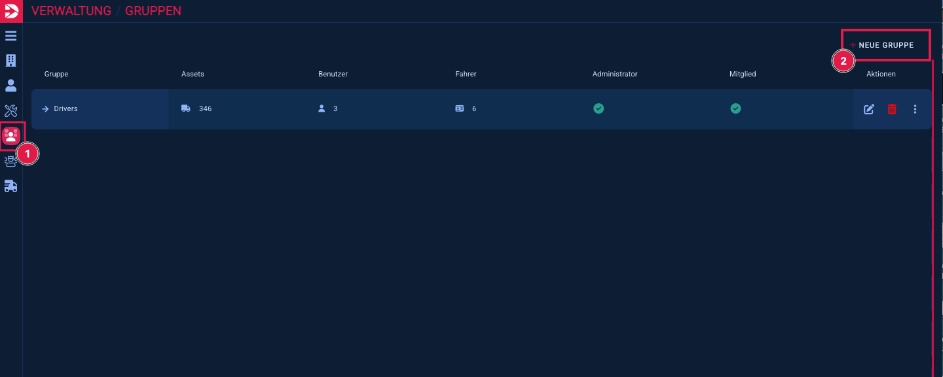Viewport: 943px width, 377px height.
Task: Expand the Drivers group row arrow
Action: [46, 109]
